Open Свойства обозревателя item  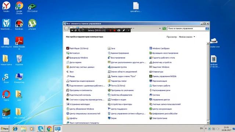coord(120,95)
